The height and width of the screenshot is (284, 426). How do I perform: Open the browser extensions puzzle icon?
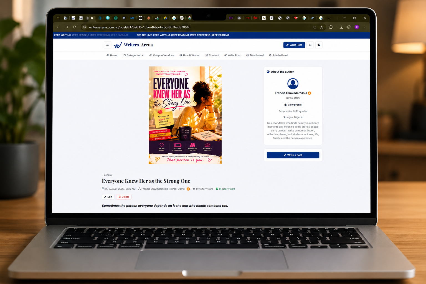(331, 27)
